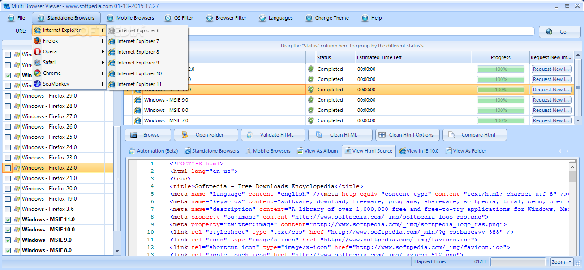Expand the SeaMonkey submenu arrow
Screen dimensions: 584x270
pos(103,84)
